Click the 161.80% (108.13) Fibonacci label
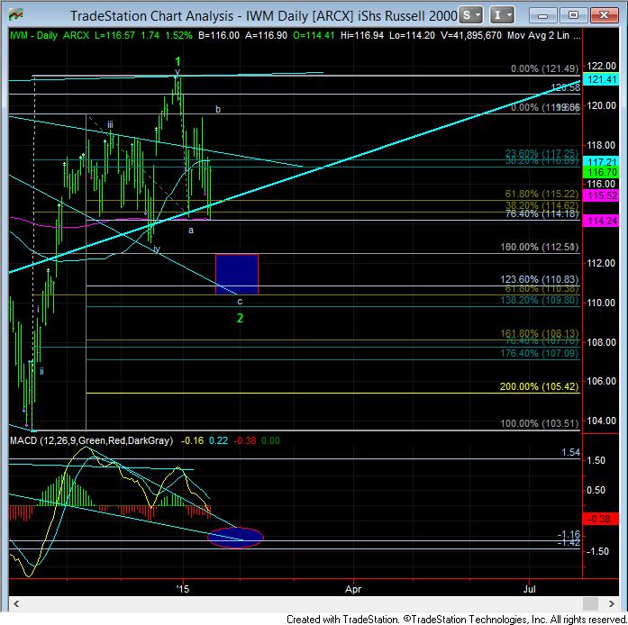This screenshot has width=628, height=625. (540, 333)
